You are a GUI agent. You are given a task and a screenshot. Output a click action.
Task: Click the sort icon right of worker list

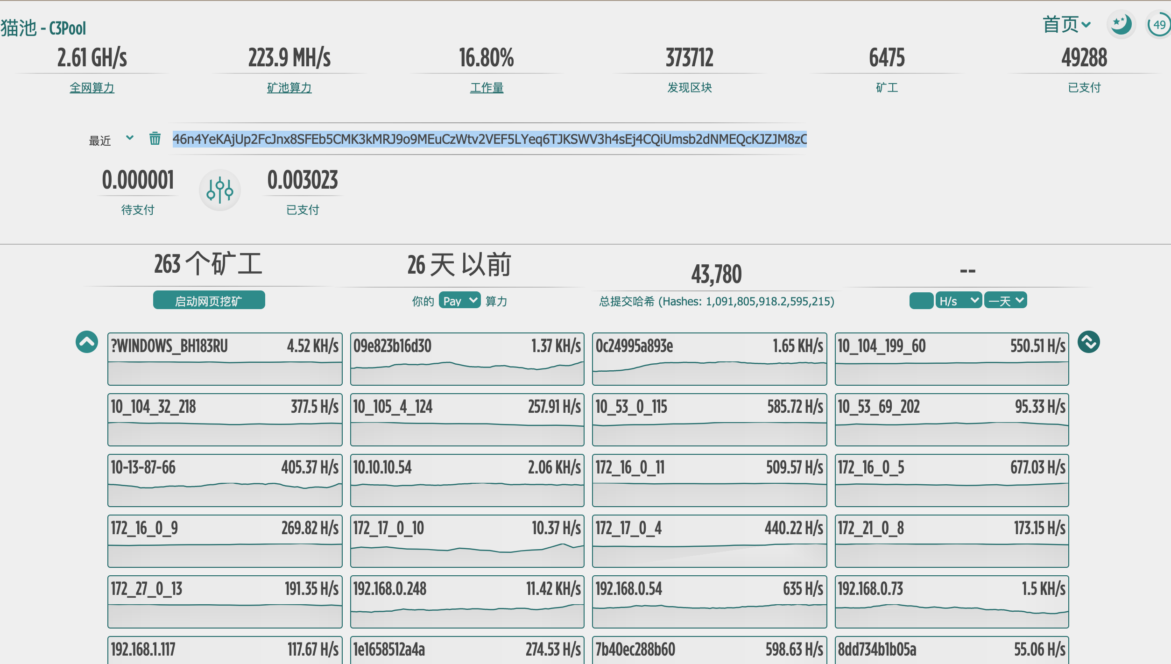coord(1089,342)
